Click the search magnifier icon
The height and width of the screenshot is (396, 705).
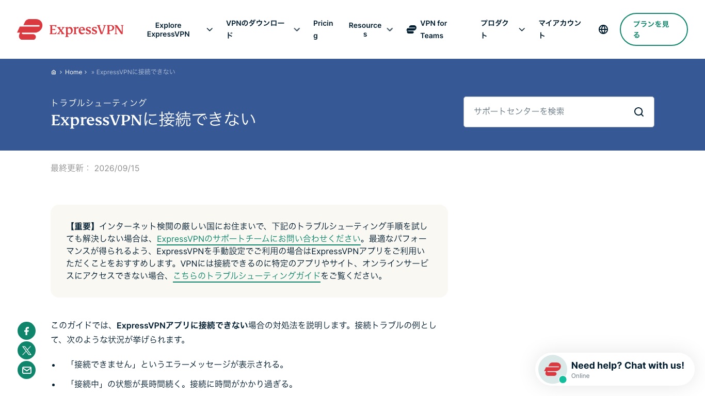[639, 112]
